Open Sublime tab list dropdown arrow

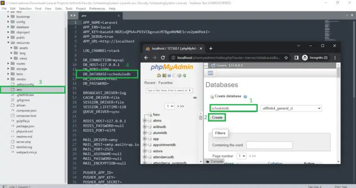[352, 15]
